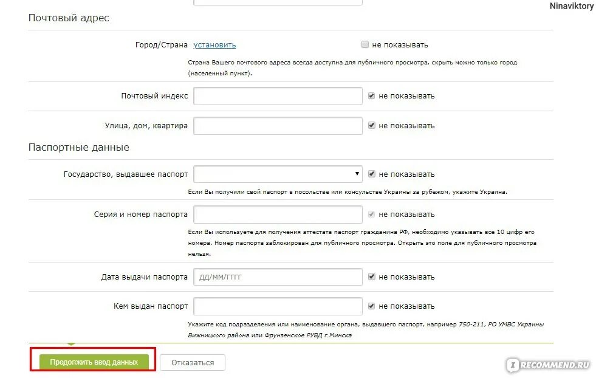Viewport: 596px width, 378px height.
Task: Click hint text about Ukrainian embassy passport
Action: pos(348,192)
